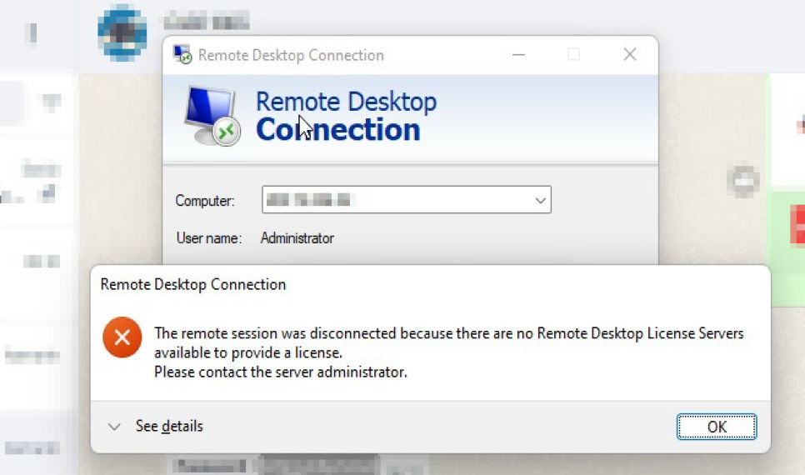The height and width of the screenshot is (475, 805).
Task: Click the error dialog's title text
Action: point(193,285)
